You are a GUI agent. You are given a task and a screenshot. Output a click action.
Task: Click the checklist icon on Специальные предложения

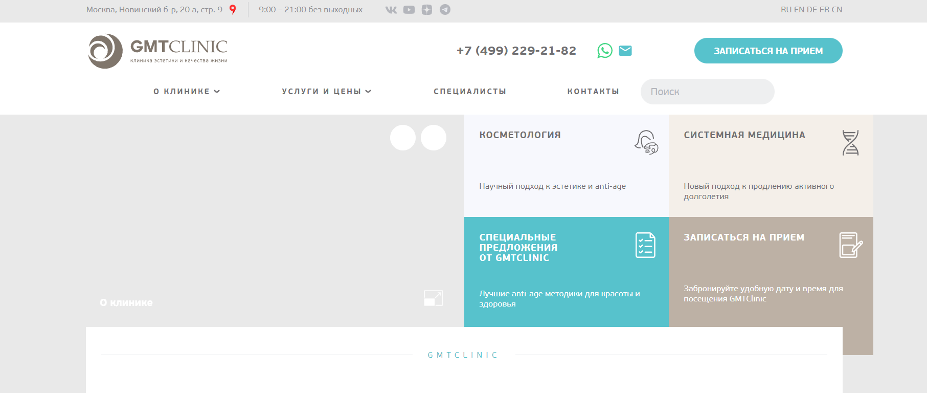[645, 245]
